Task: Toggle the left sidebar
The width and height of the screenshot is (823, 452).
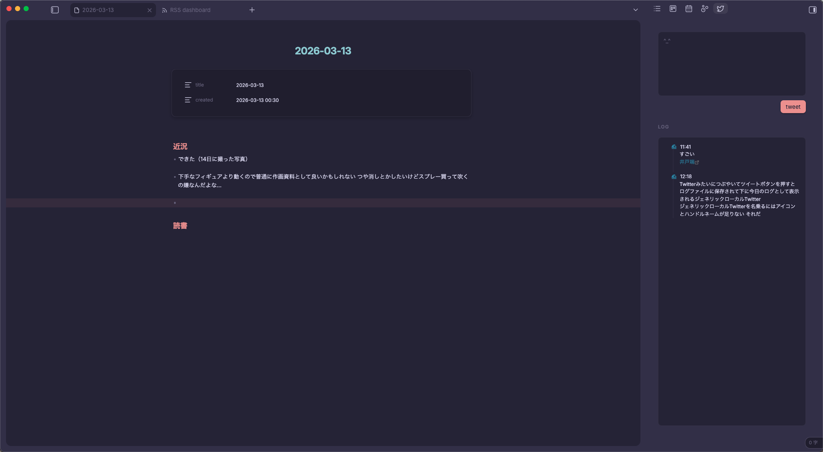Action: click(x=55, y=10)
